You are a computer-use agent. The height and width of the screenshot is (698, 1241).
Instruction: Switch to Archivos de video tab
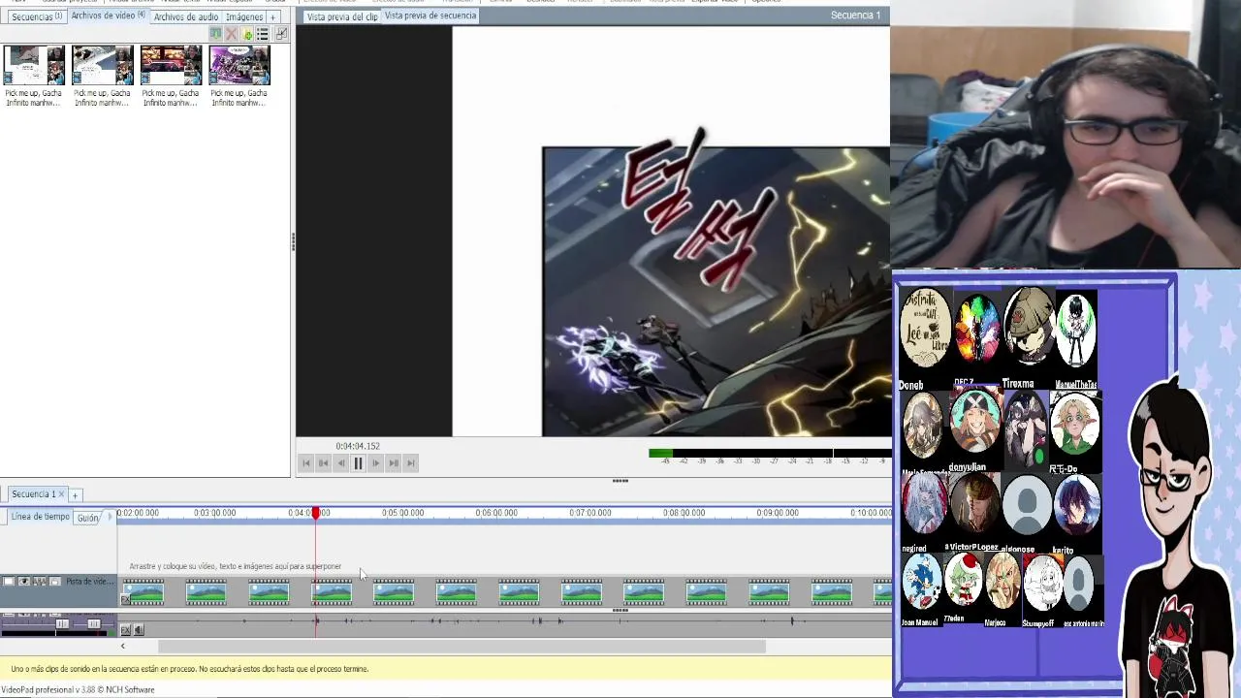pyautogui.click(x=108, y=16)
